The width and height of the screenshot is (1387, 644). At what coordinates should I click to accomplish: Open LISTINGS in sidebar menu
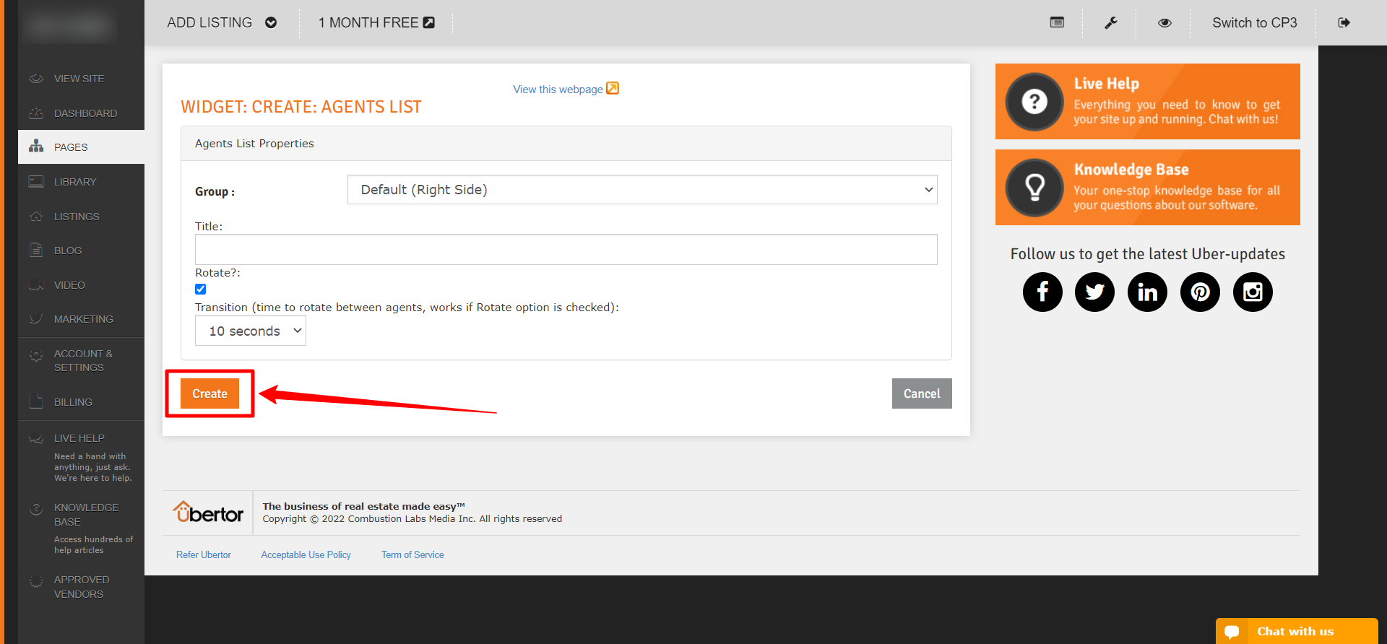[x=77, y=216]
